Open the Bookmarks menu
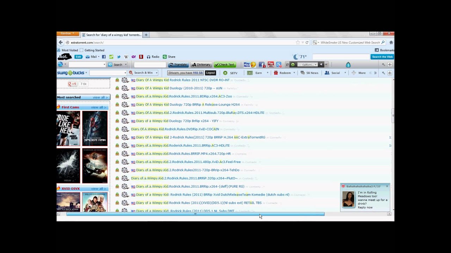Screen dimensions: 451x253 (384, 50)
